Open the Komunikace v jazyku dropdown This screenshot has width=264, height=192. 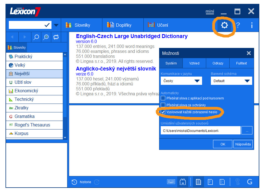pyautogui.click(x=181, y=81)
